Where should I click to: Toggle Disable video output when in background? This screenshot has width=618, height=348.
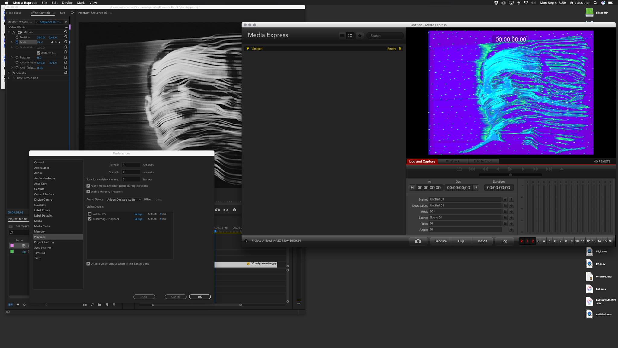(88, 264)
